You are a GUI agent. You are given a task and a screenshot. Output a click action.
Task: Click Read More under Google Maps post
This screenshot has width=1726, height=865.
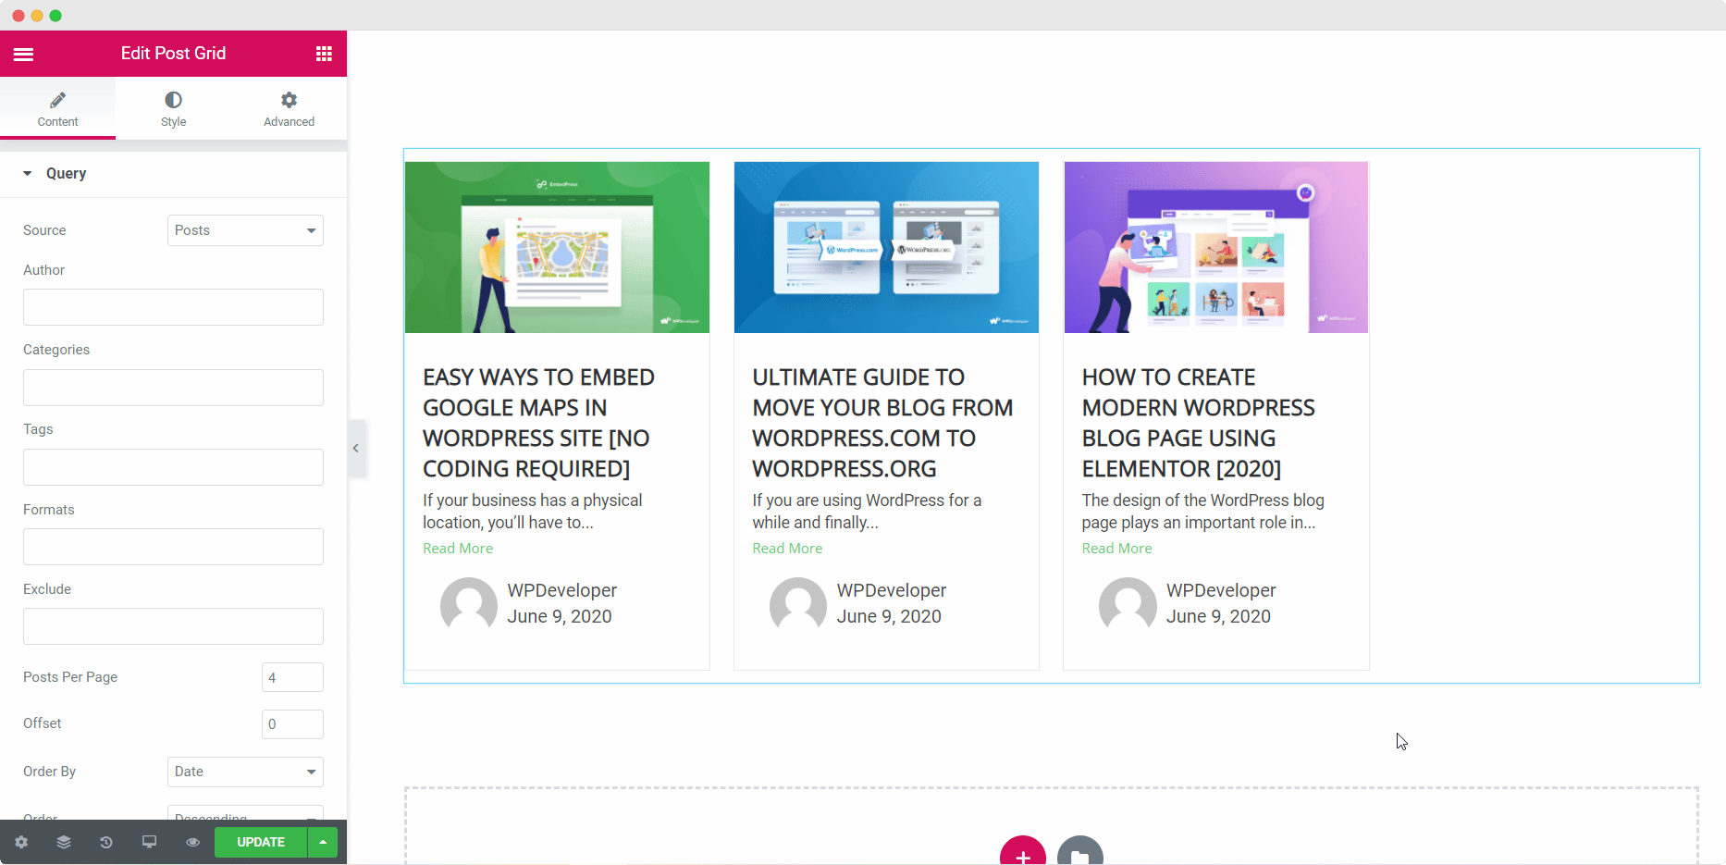click(458, 549)
